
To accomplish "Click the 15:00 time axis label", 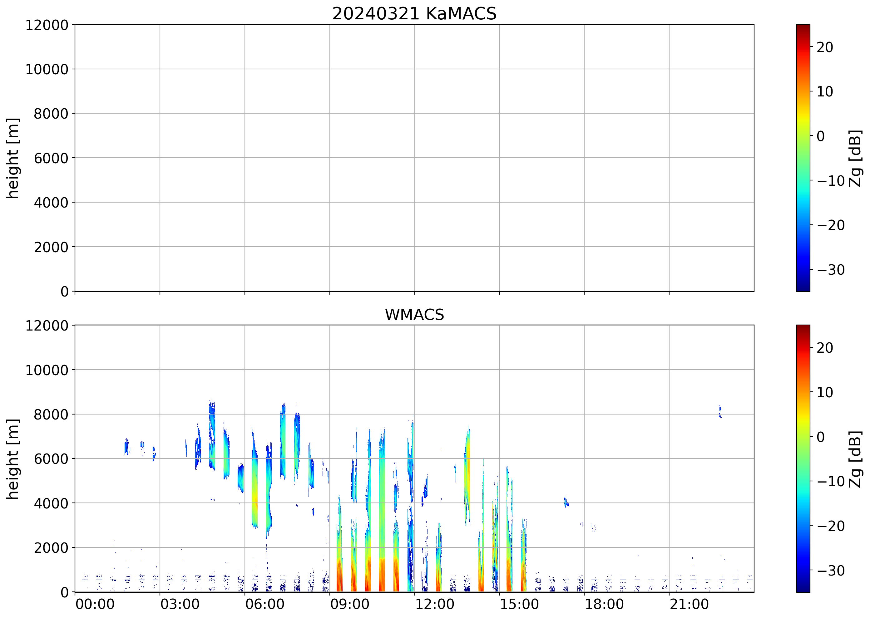I will click(519, 604).
